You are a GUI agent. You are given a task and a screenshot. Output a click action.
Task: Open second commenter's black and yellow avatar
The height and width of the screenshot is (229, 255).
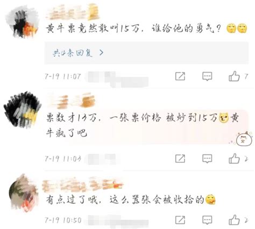pos(23,110)
